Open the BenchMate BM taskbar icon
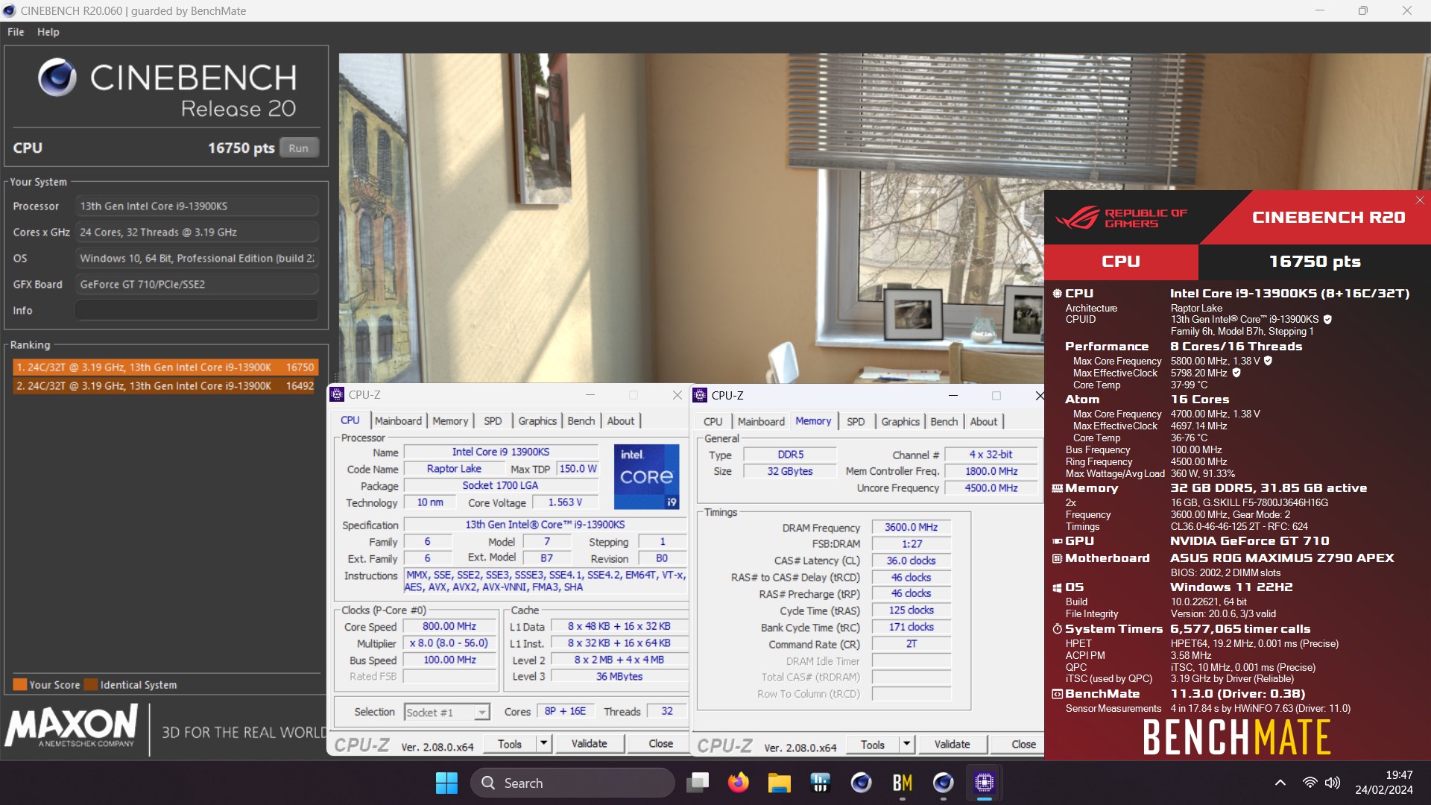 903,783
